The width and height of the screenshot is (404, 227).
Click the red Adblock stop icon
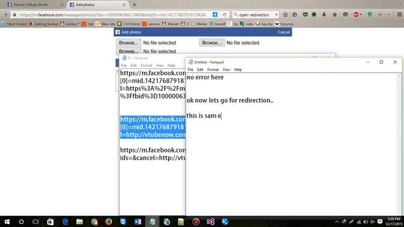click(x=356, y=15)
